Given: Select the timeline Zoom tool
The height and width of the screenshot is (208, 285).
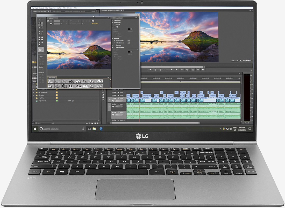Looking at the screenshot, I should 103,100.
